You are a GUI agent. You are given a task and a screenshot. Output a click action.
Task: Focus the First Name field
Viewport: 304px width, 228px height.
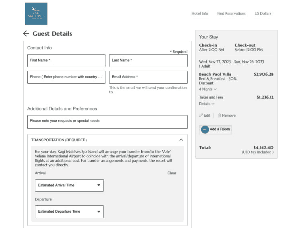(x=66, y=61)
